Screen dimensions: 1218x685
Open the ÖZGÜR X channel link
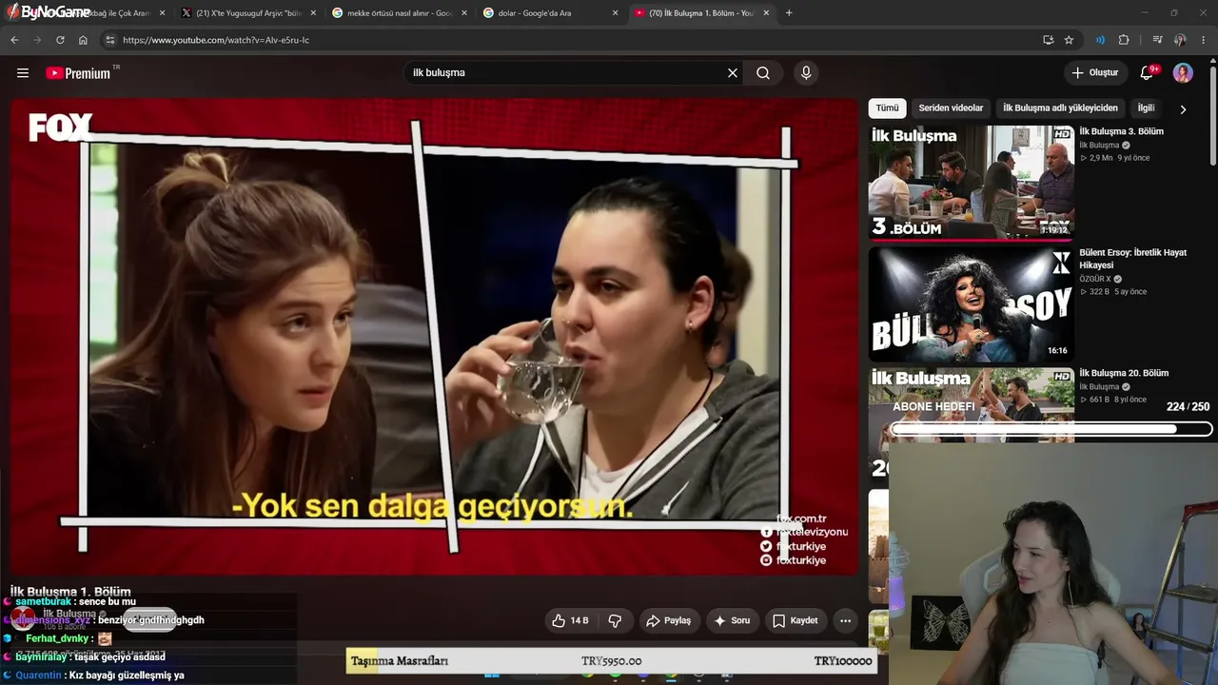(x=1095, y=279)
